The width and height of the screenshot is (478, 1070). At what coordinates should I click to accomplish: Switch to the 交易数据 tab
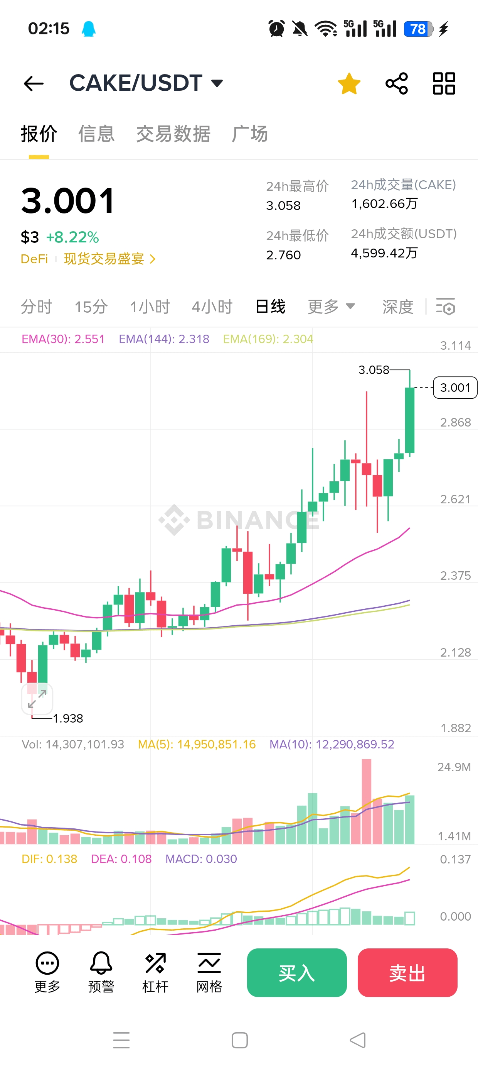(173, 134)
